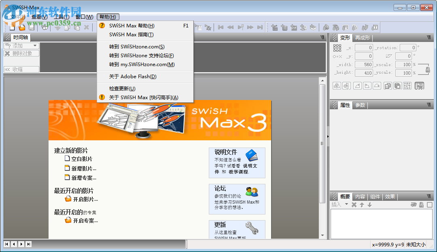
Task: Click the Cut scissors icon
Action: [x=57, y=27]
